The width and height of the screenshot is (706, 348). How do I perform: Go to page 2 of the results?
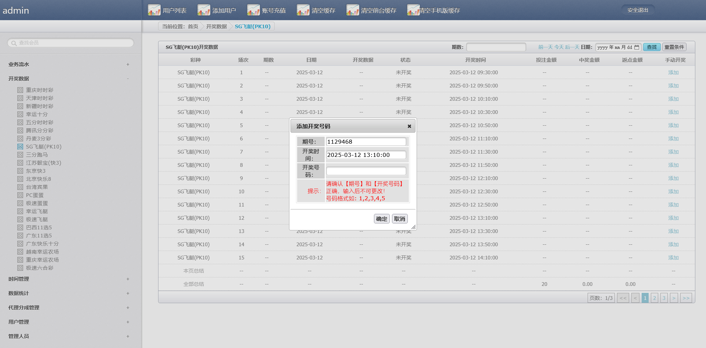click(x=655, y=298)
